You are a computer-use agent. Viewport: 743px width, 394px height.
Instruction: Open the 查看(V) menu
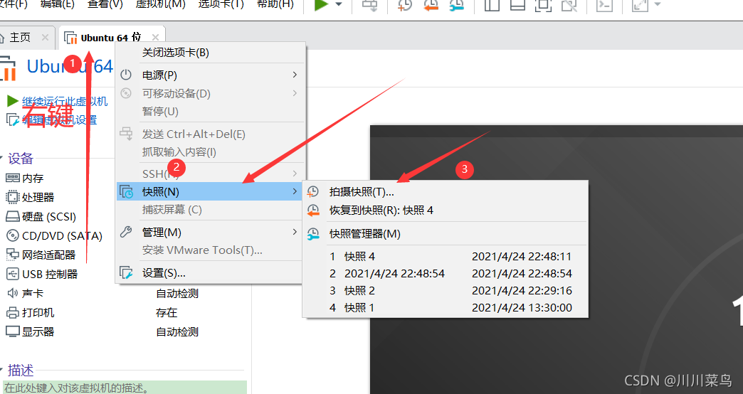tap(105, 4)
